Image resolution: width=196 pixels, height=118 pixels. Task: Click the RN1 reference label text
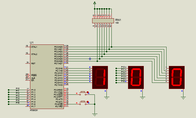coord(118,20)
